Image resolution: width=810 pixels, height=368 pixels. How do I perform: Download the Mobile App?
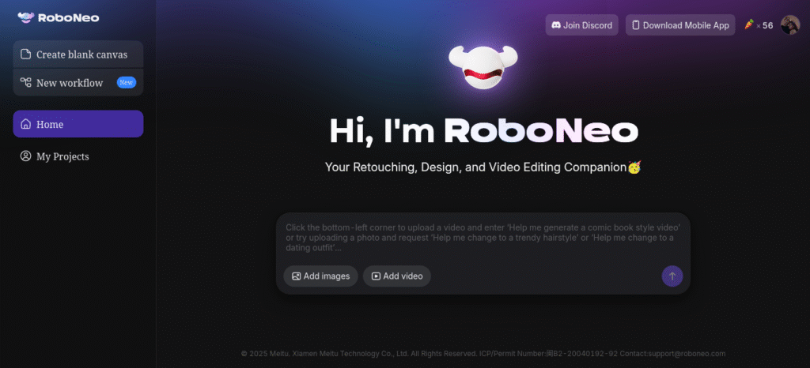(680, 25)
